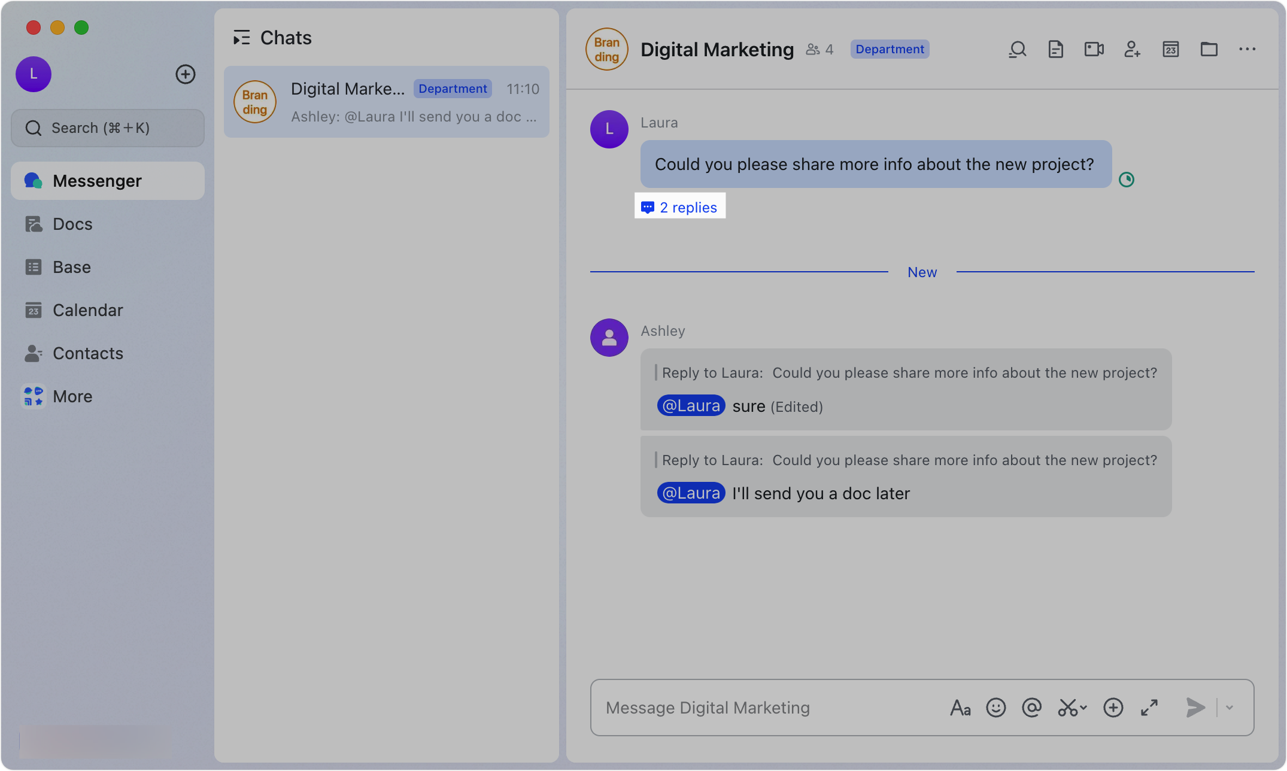Open chat filter icon beside Chats title
The height and width of the screenshot is (771, 1287).
click(x=242, y=37)
